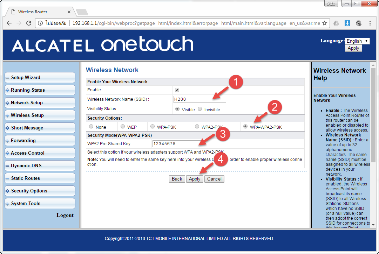Viewport: 379px width, 254px height.
Task: Expand Short Message plus icon
Action: click(7, 128)
